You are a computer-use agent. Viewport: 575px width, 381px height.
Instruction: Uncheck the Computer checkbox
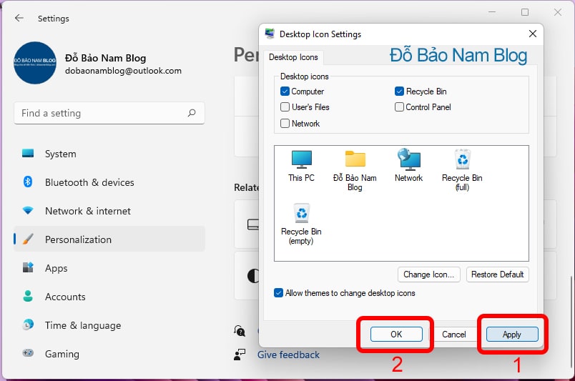(x=285, y=91)
